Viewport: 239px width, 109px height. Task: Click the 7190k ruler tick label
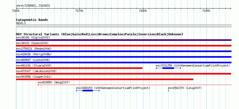pyautogui.click(x=206, y=11)
